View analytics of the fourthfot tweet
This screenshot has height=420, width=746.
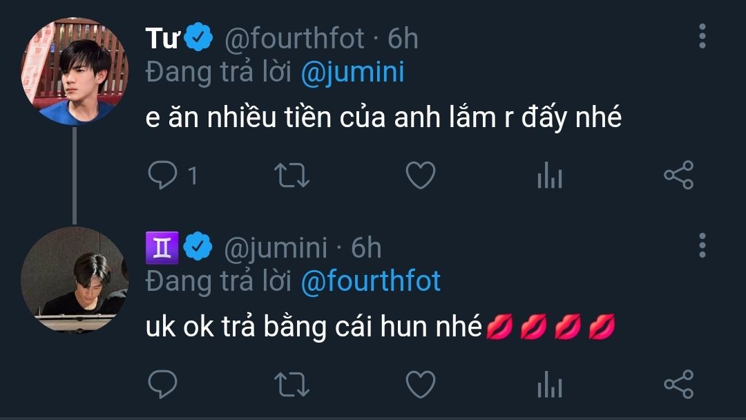549,175
